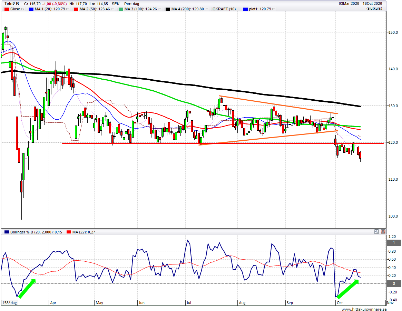Open settings wrench icon in Bollinger panel
The image size is (402, 311).
pos(376,232)
